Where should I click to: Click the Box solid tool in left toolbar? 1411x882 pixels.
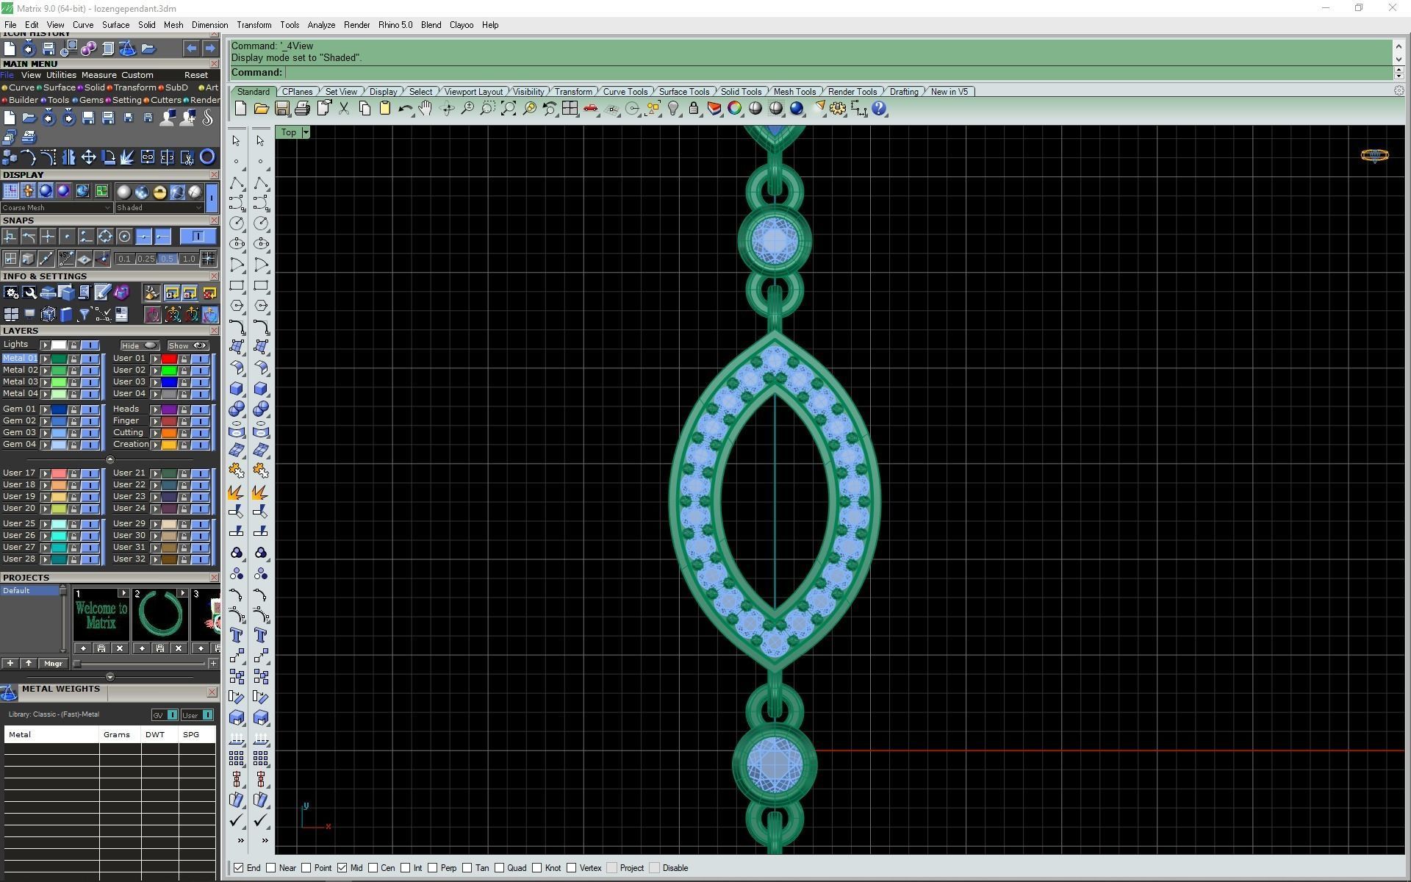(x=237, y=388)
